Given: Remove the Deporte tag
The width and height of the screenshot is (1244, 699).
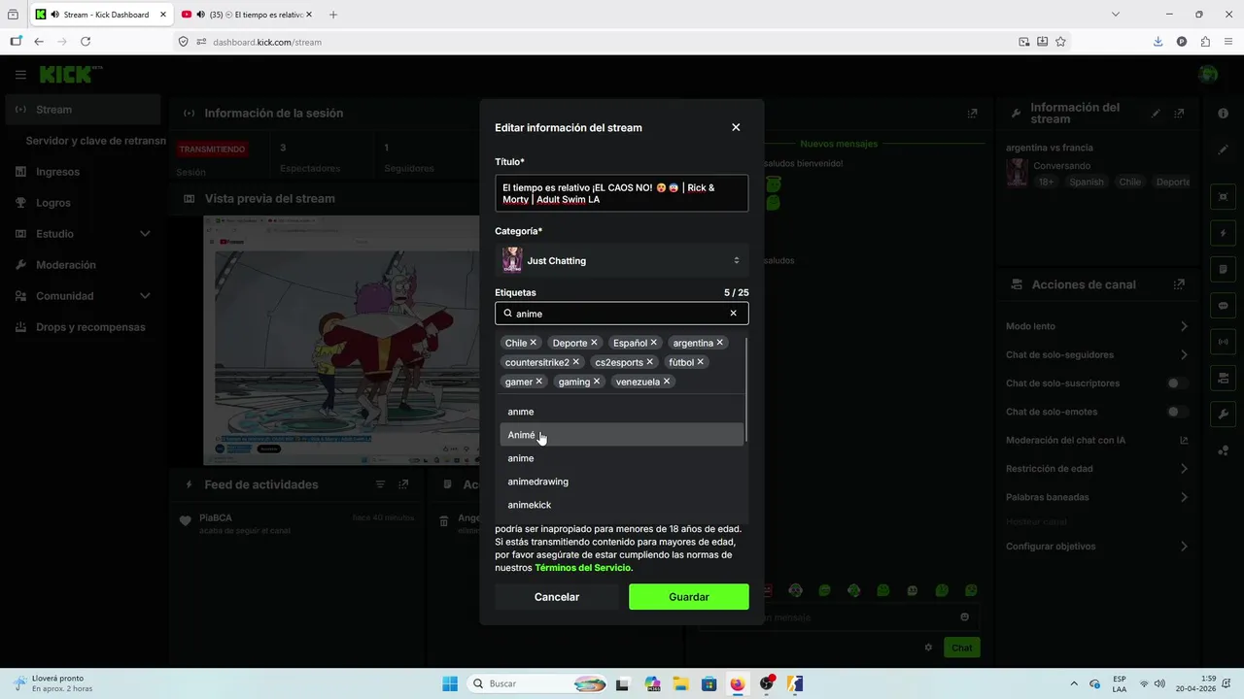Looking at the screenshot, I should click(x=594, y=343).
